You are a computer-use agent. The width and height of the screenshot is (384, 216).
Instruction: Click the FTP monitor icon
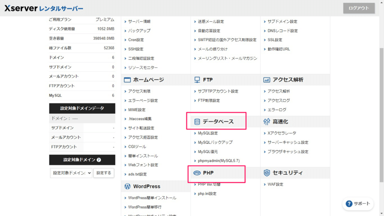coord(197,80)
